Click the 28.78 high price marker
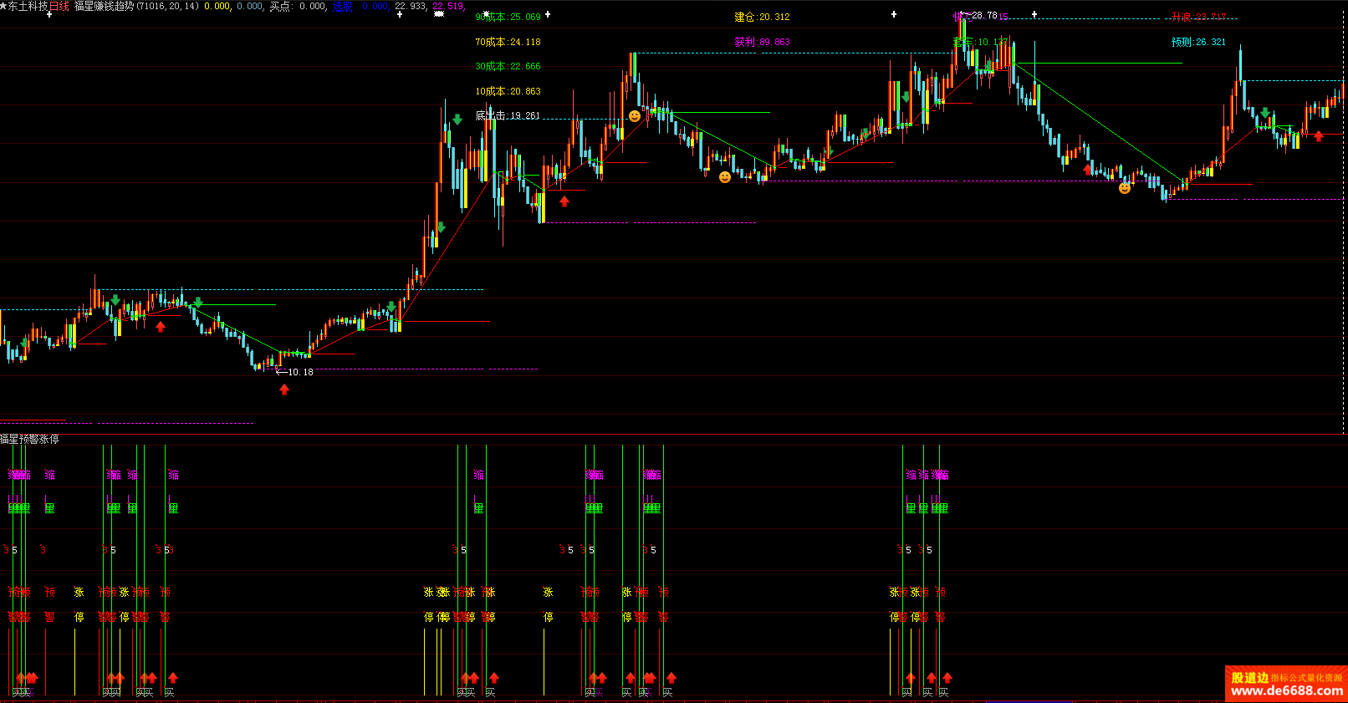This screenshot has width=1348, height=703. pos(983,15)
